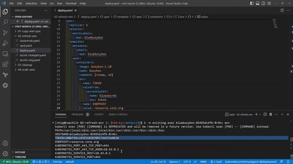Open terminal panel more actions ellipsis

pos(277,114)
